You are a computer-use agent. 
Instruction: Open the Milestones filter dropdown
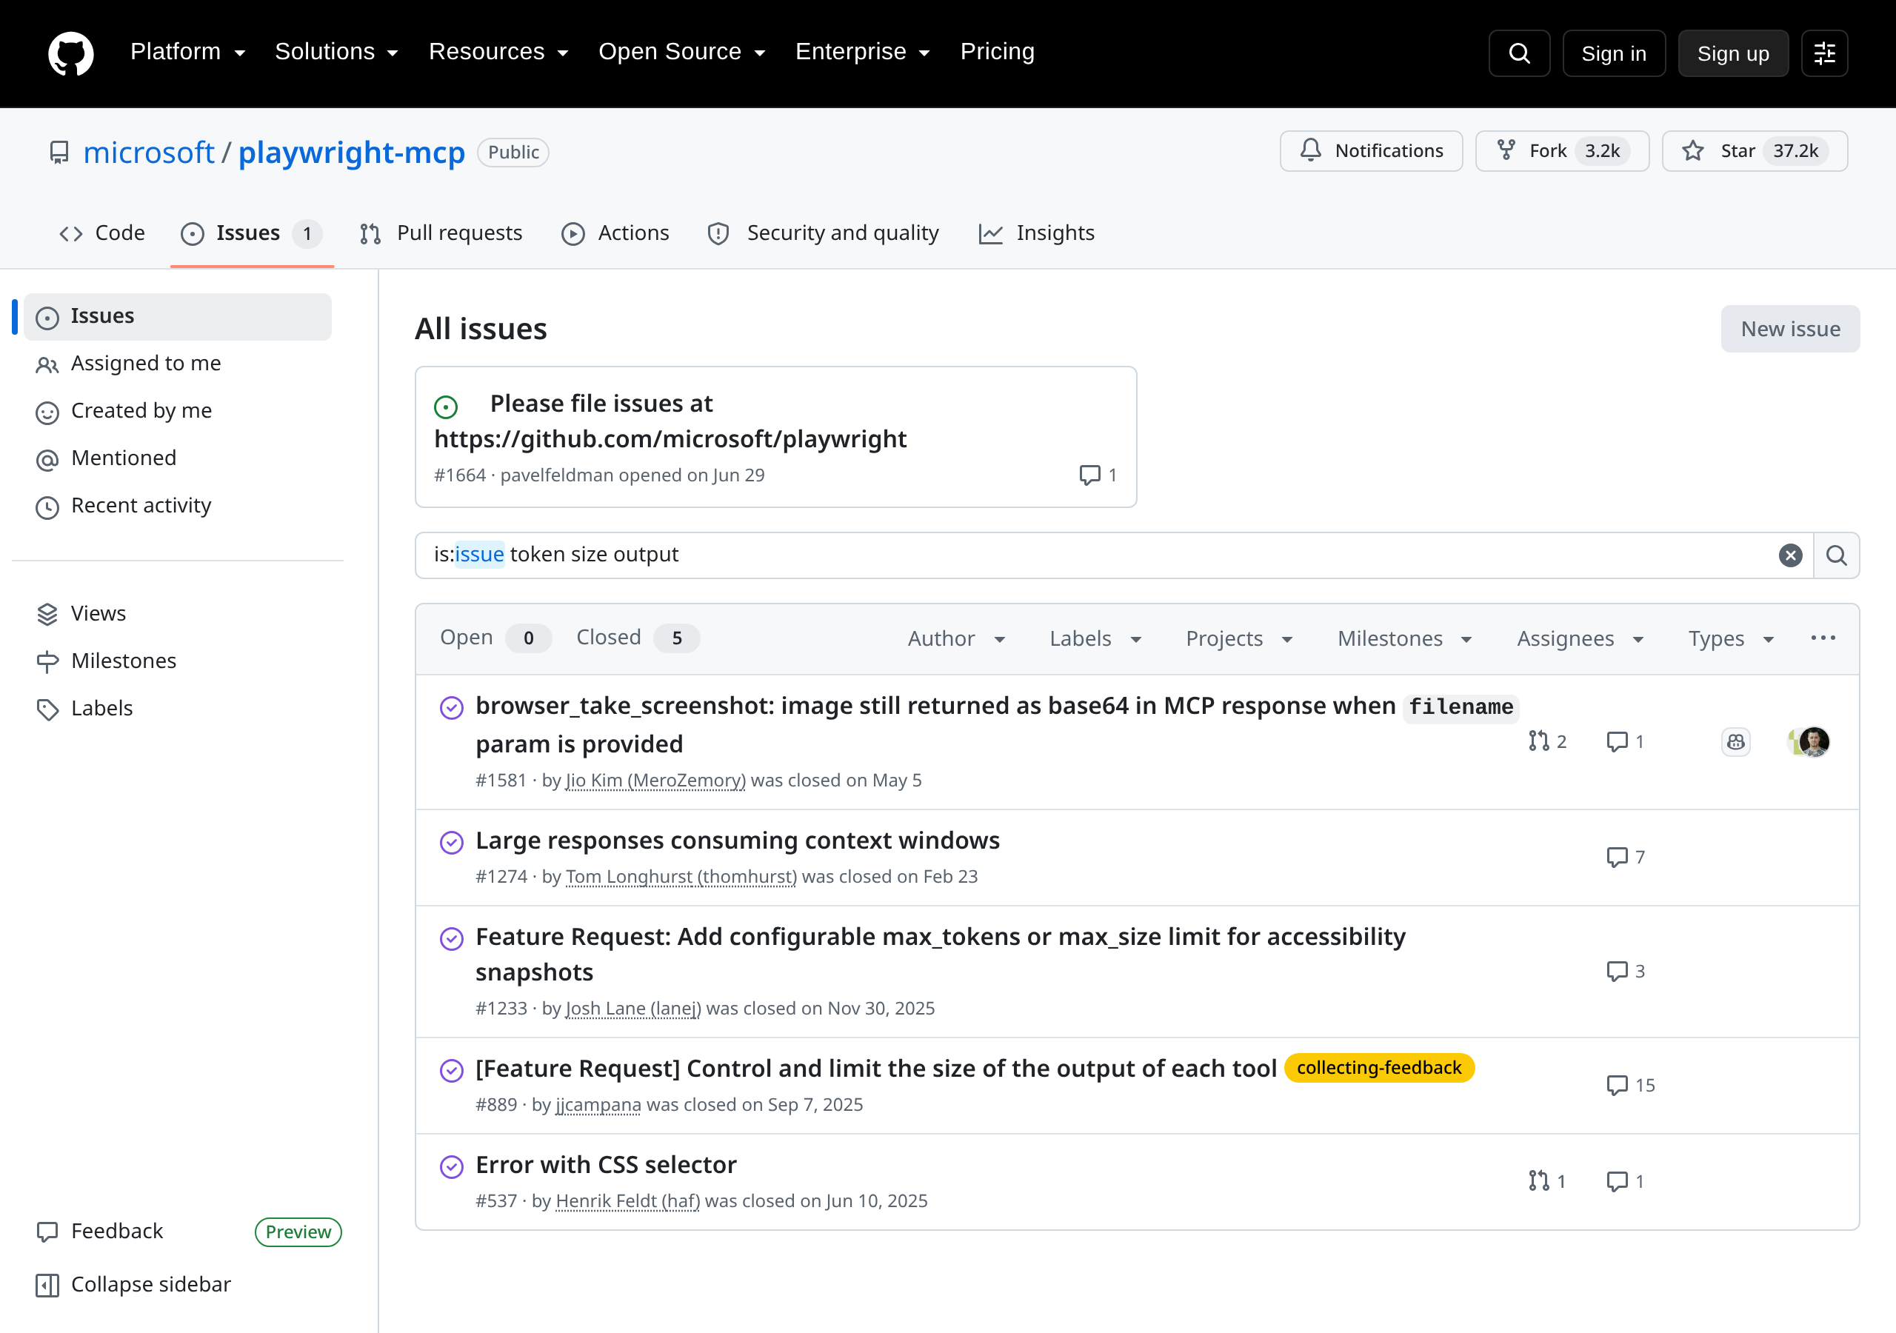(1405, 638)
